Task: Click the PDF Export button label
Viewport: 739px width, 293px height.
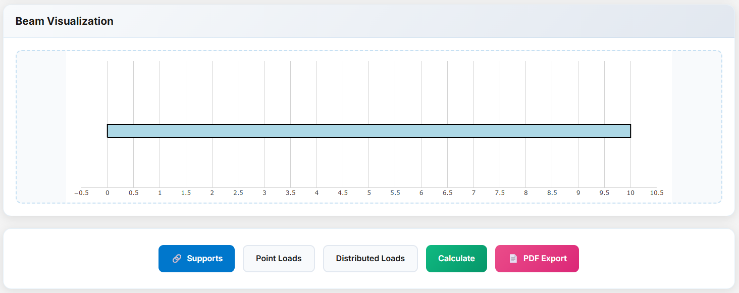Action: click(x=545, y=259)
